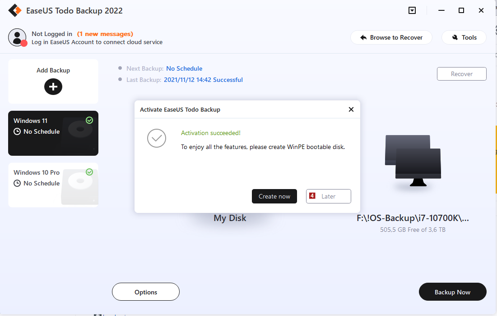Click the destination computer monitors icon
Viewport: 497px width, 316px height.
[x=413, y=161]
